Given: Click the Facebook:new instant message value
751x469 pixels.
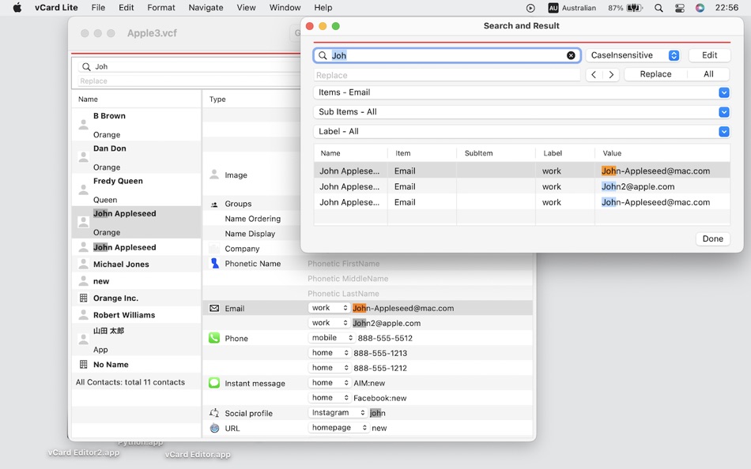Looking at the screenshot, I should point(379,398).
